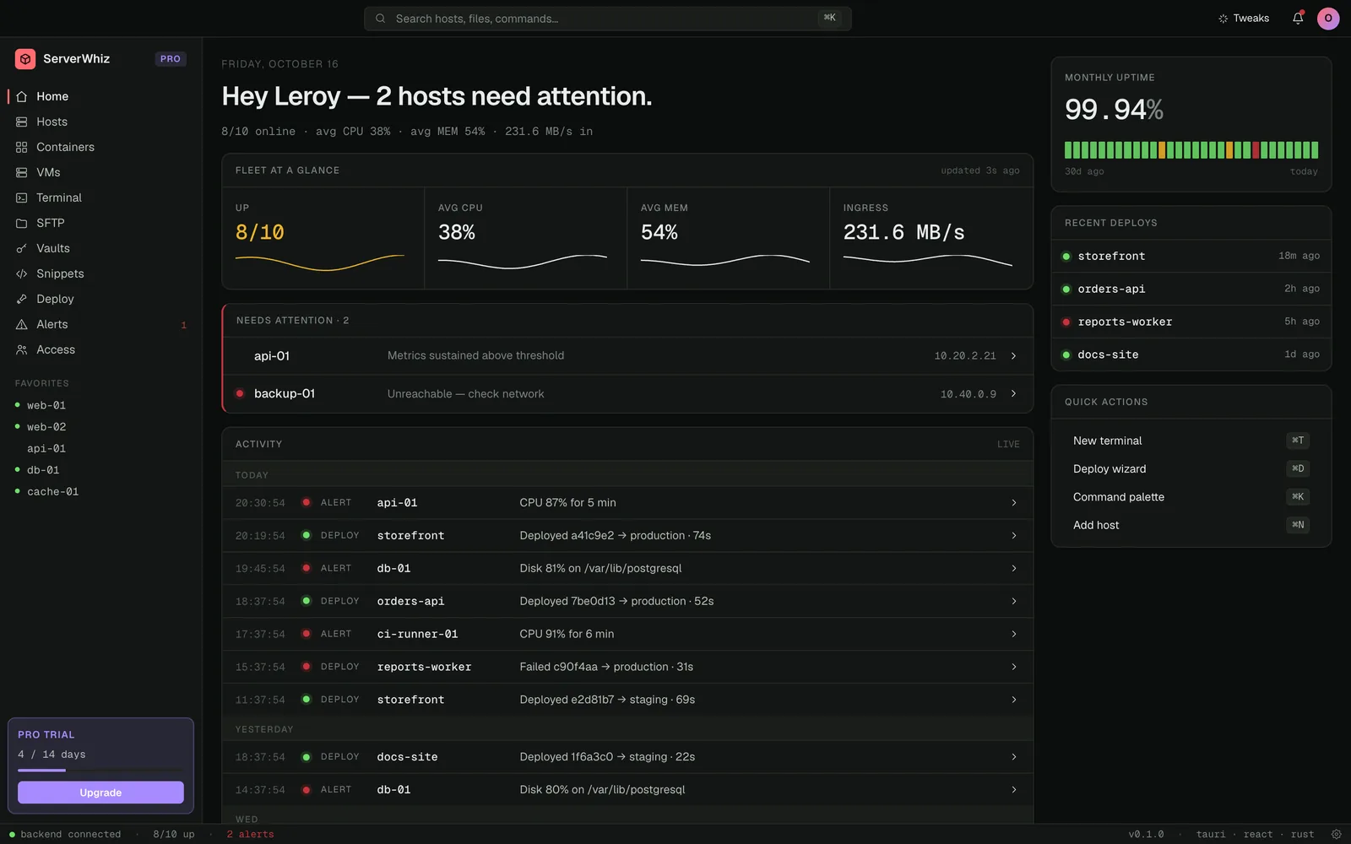
Task: Click the Containers grid icon
Action: 22,147
